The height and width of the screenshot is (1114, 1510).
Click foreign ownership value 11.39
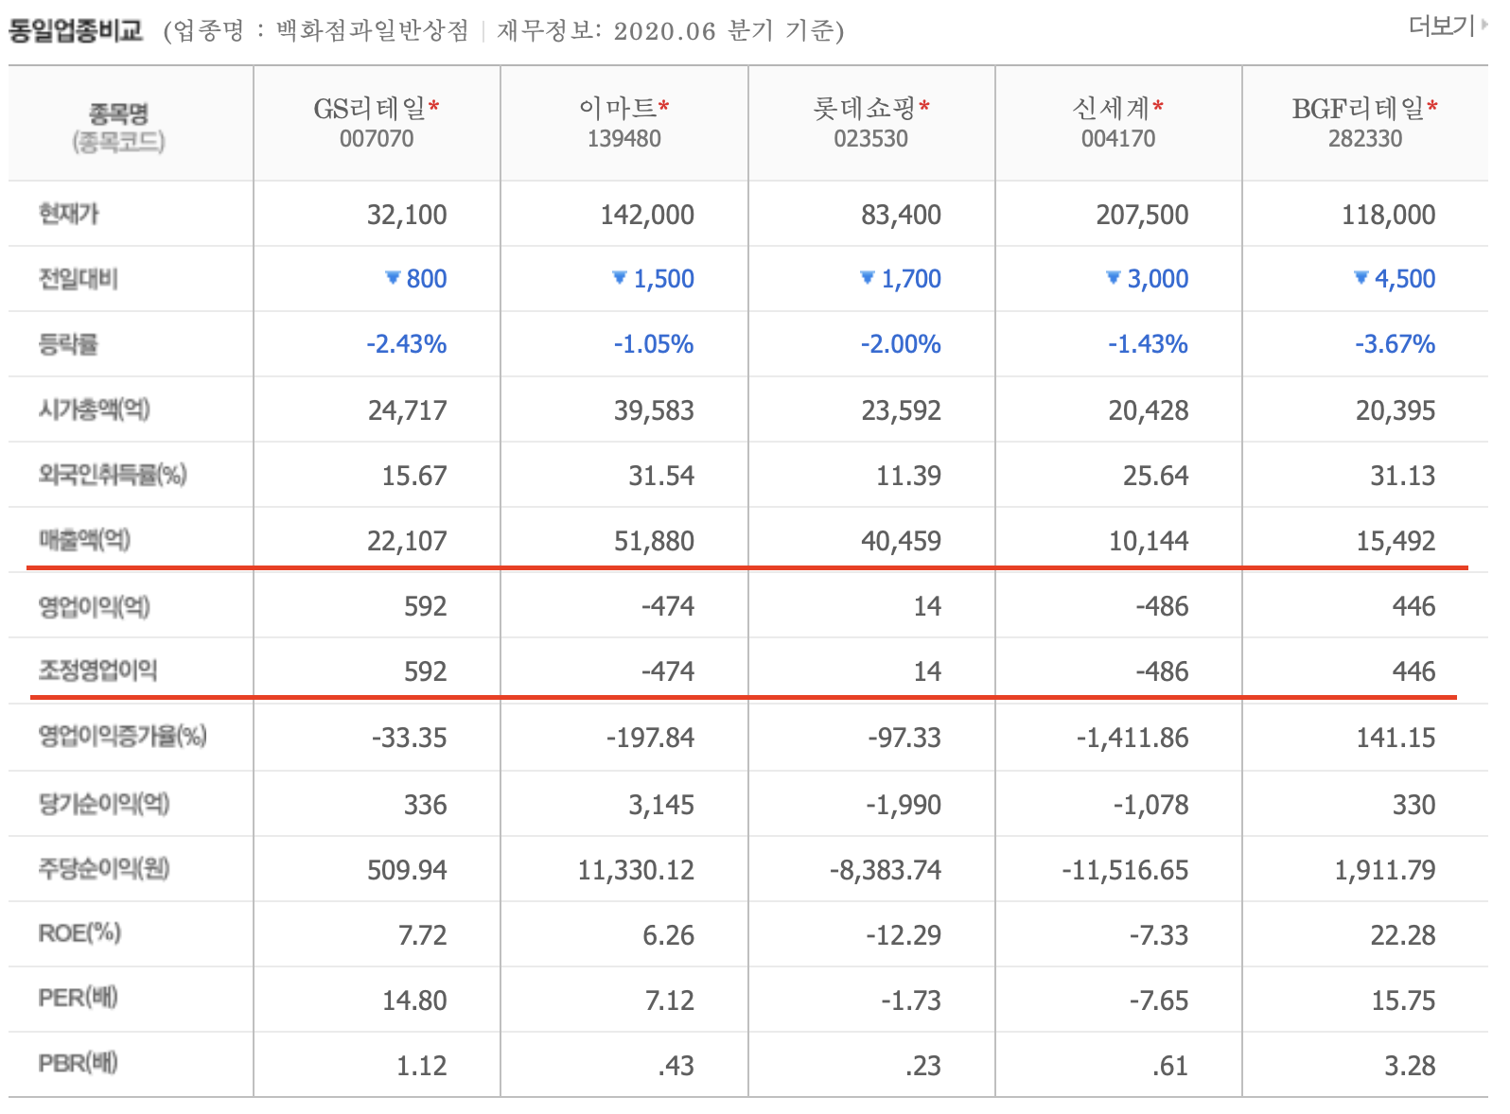pos(908,476)
